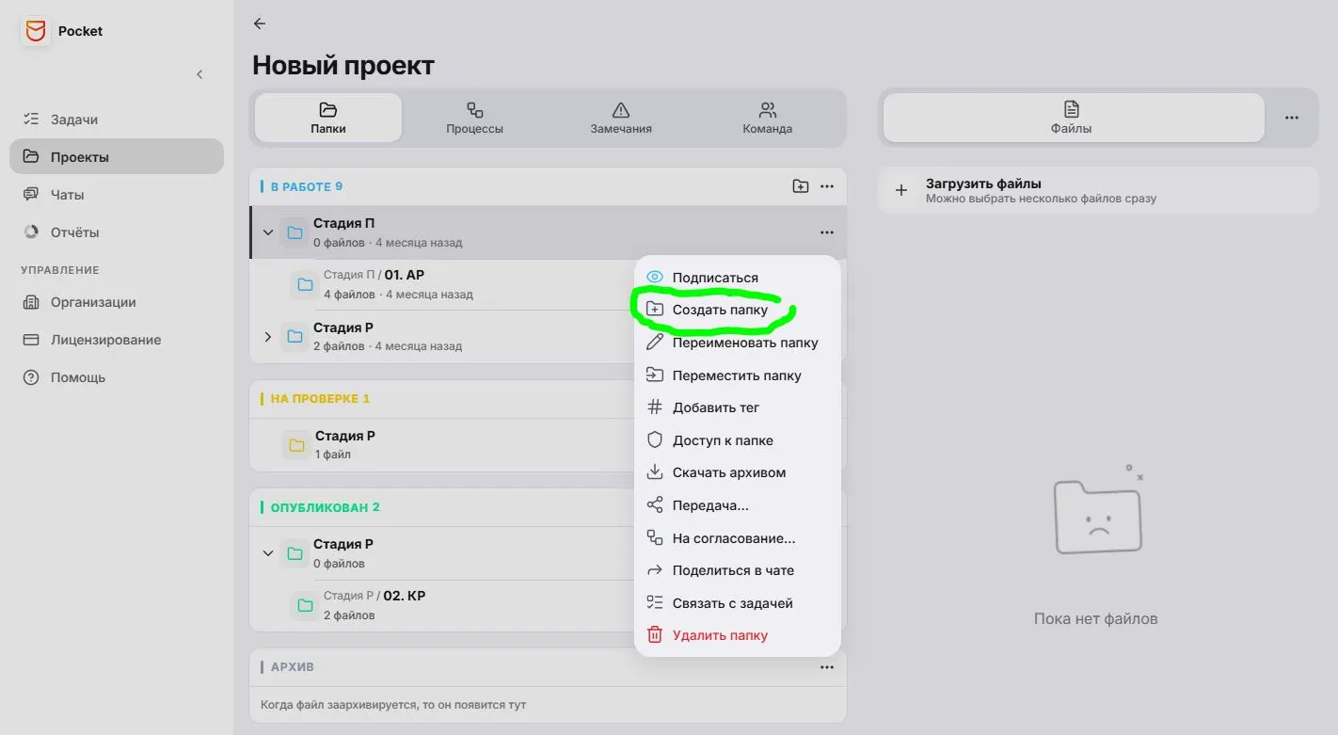Screen dimensions: 1338x735
Task: Open Помощь in the sidebar
Action: click(x=117, y=377)
